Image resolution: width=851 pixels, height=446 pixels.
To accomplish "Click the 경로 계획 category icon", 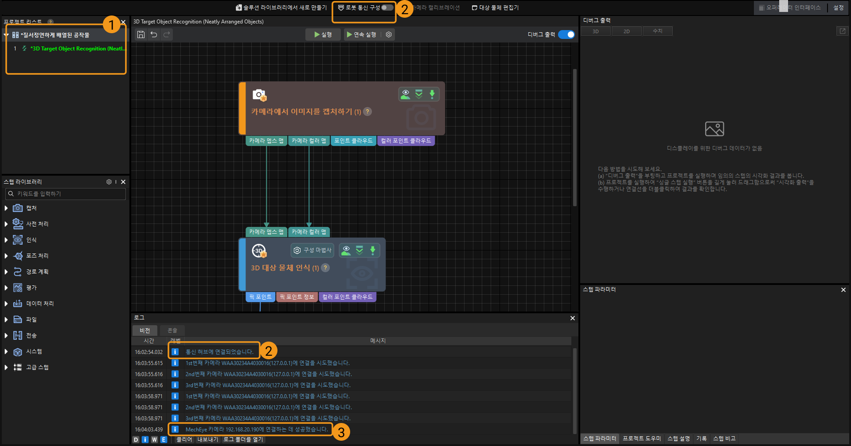I will pyautogui.click(x=18, y=272).
